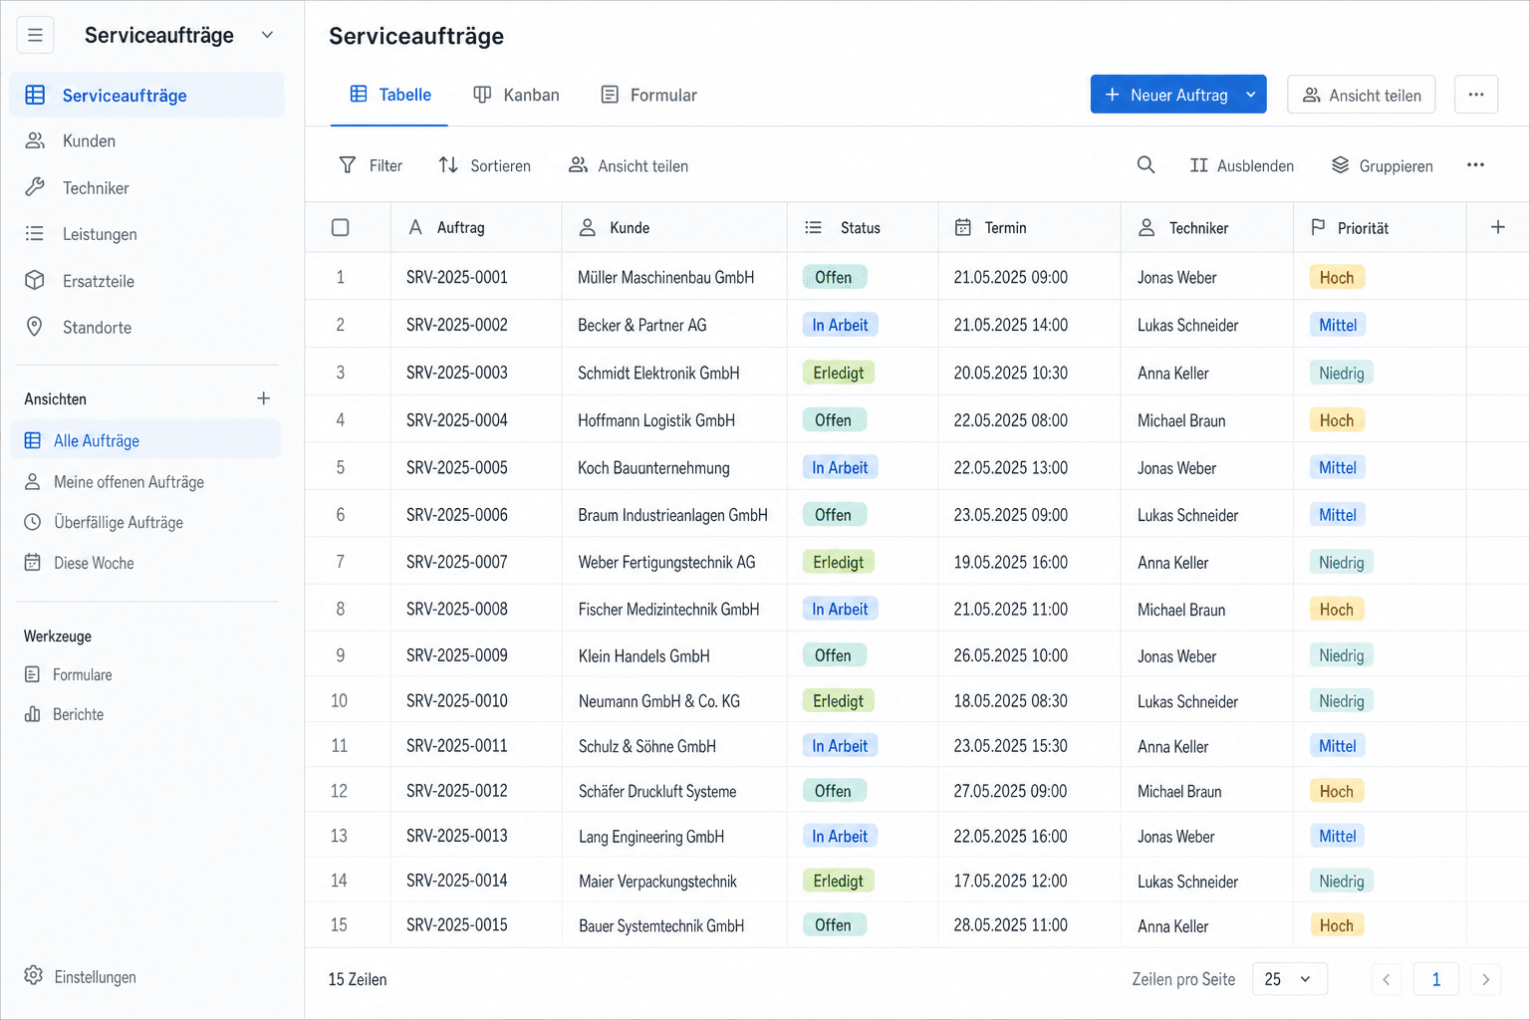Go to next page arrow
Screen dimensions: 1530x1020
point(1485,979)
